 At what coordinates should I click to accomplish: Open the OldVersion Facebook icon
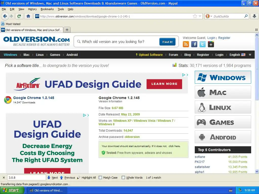click(194, 44)
